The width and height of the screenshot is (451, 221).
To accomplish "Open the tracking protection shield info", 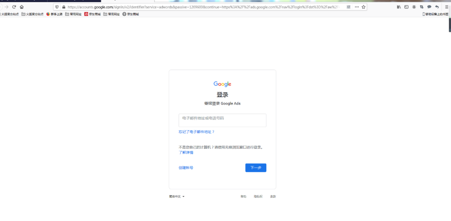I will 57,7.
